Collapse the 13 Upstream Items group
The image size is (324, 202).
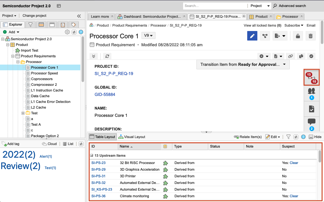[92, 155]
